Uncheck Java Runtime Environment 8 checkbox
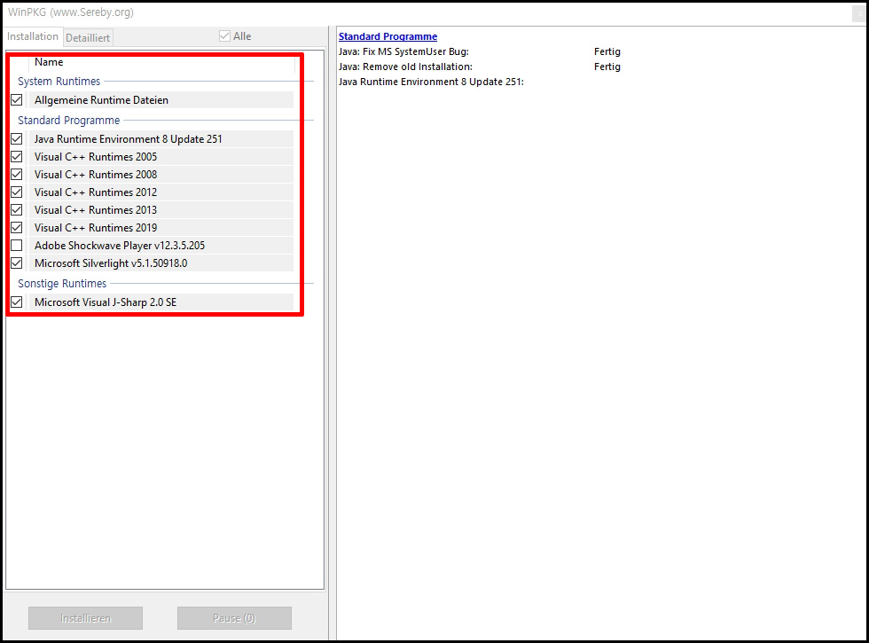Image resolution: width=869 pixels, height=643 pixels. click(17, 138)
